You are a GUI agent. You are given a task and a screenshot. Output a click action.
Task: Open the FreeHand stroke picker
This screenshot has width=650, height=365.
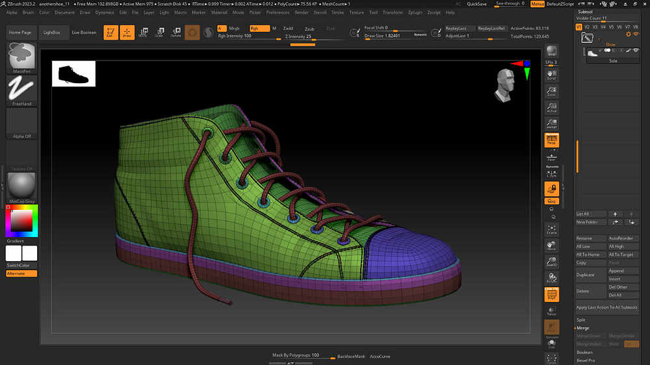(x=21, y=91)
